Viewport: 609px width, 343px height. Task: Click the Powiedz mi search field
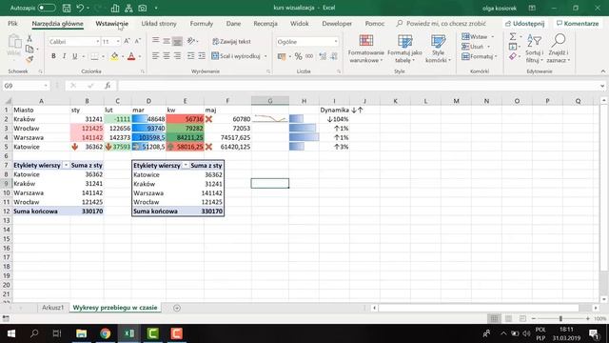tap(442, 24)
